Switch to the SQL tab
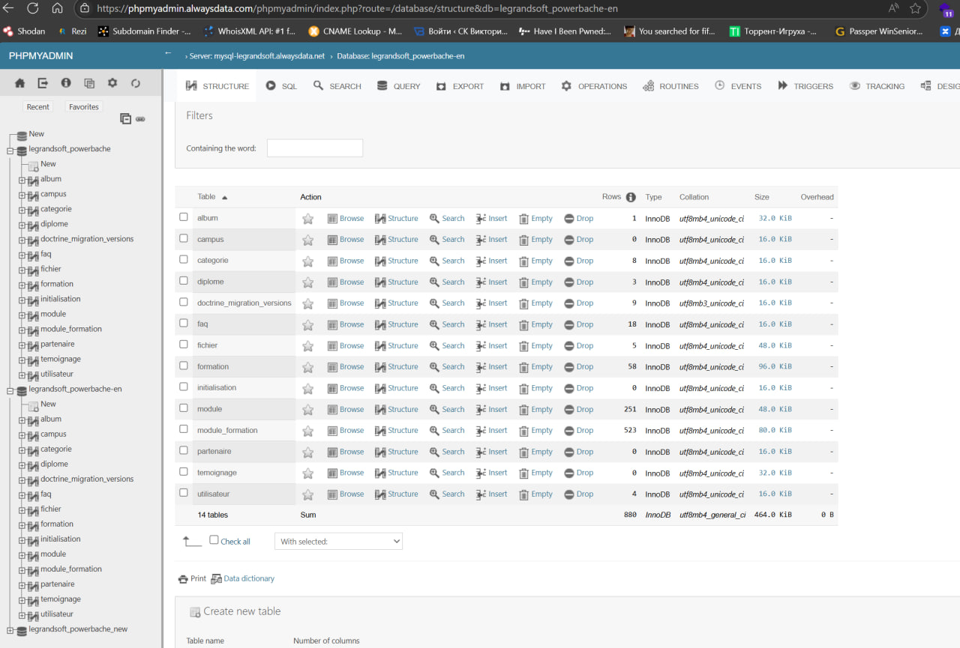The image size is (960, 648). tap(281, 86)
